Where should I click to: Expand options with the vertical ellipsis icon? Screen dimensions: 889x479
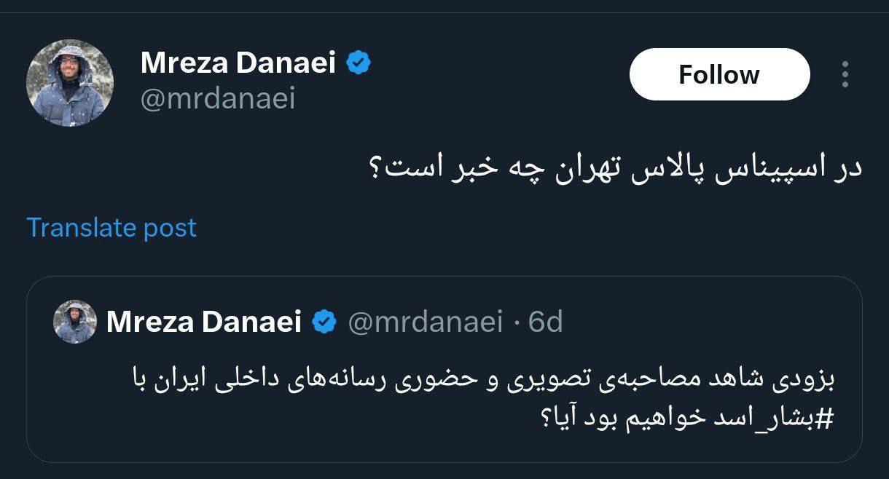(x=845, y=73)
